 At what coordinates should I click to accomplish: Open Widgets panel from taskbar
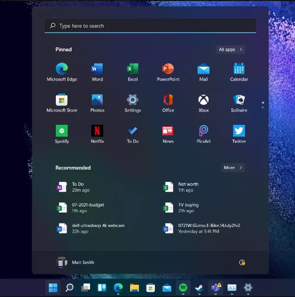click(x=102, y=288)
